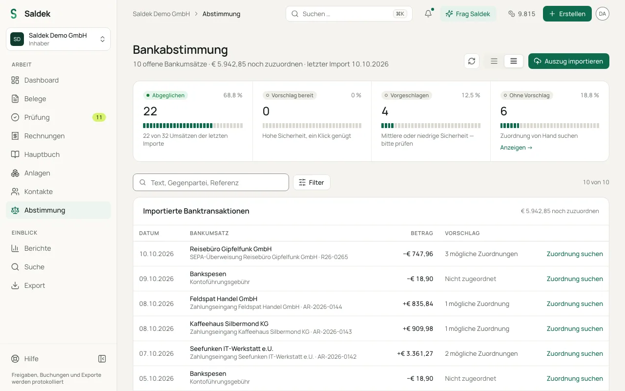Click the amount +€ 3.361,27
The image size is (625, 391).
coord(415,353)
